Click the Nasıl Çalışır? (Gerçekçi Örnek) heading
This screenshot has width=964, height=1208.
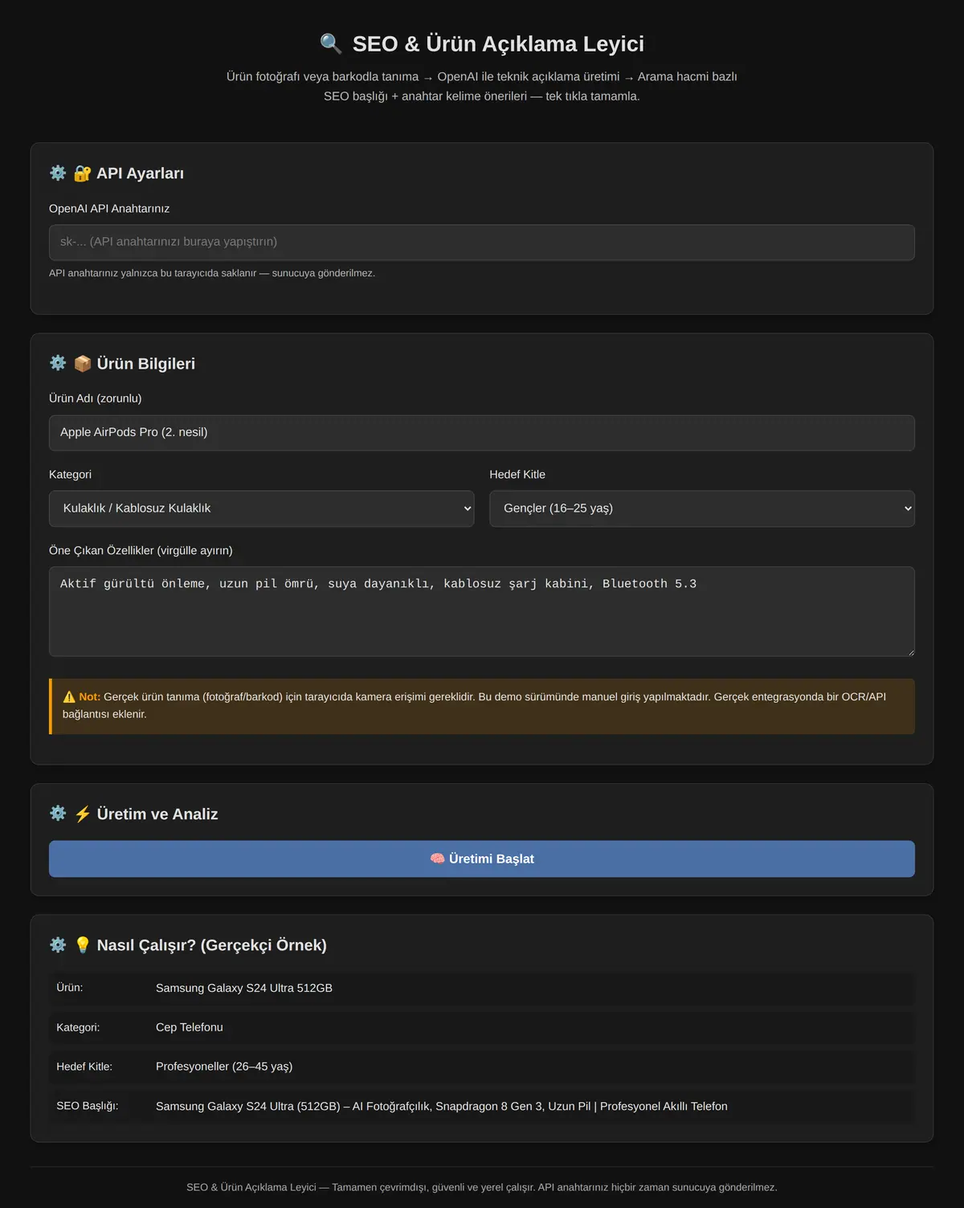pos(212,945)
